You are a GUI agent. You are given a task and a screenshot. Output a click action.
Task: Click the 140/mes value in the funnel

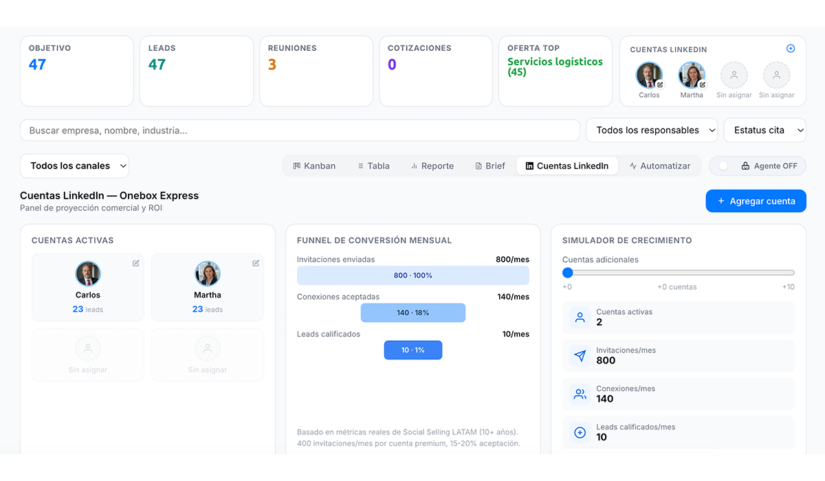click(513, 297)
